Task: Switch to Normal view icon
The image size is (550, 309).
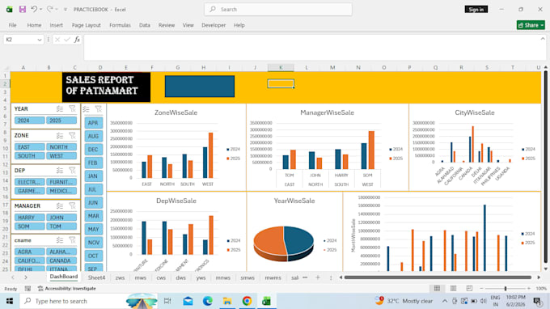Action: (437, 288)
